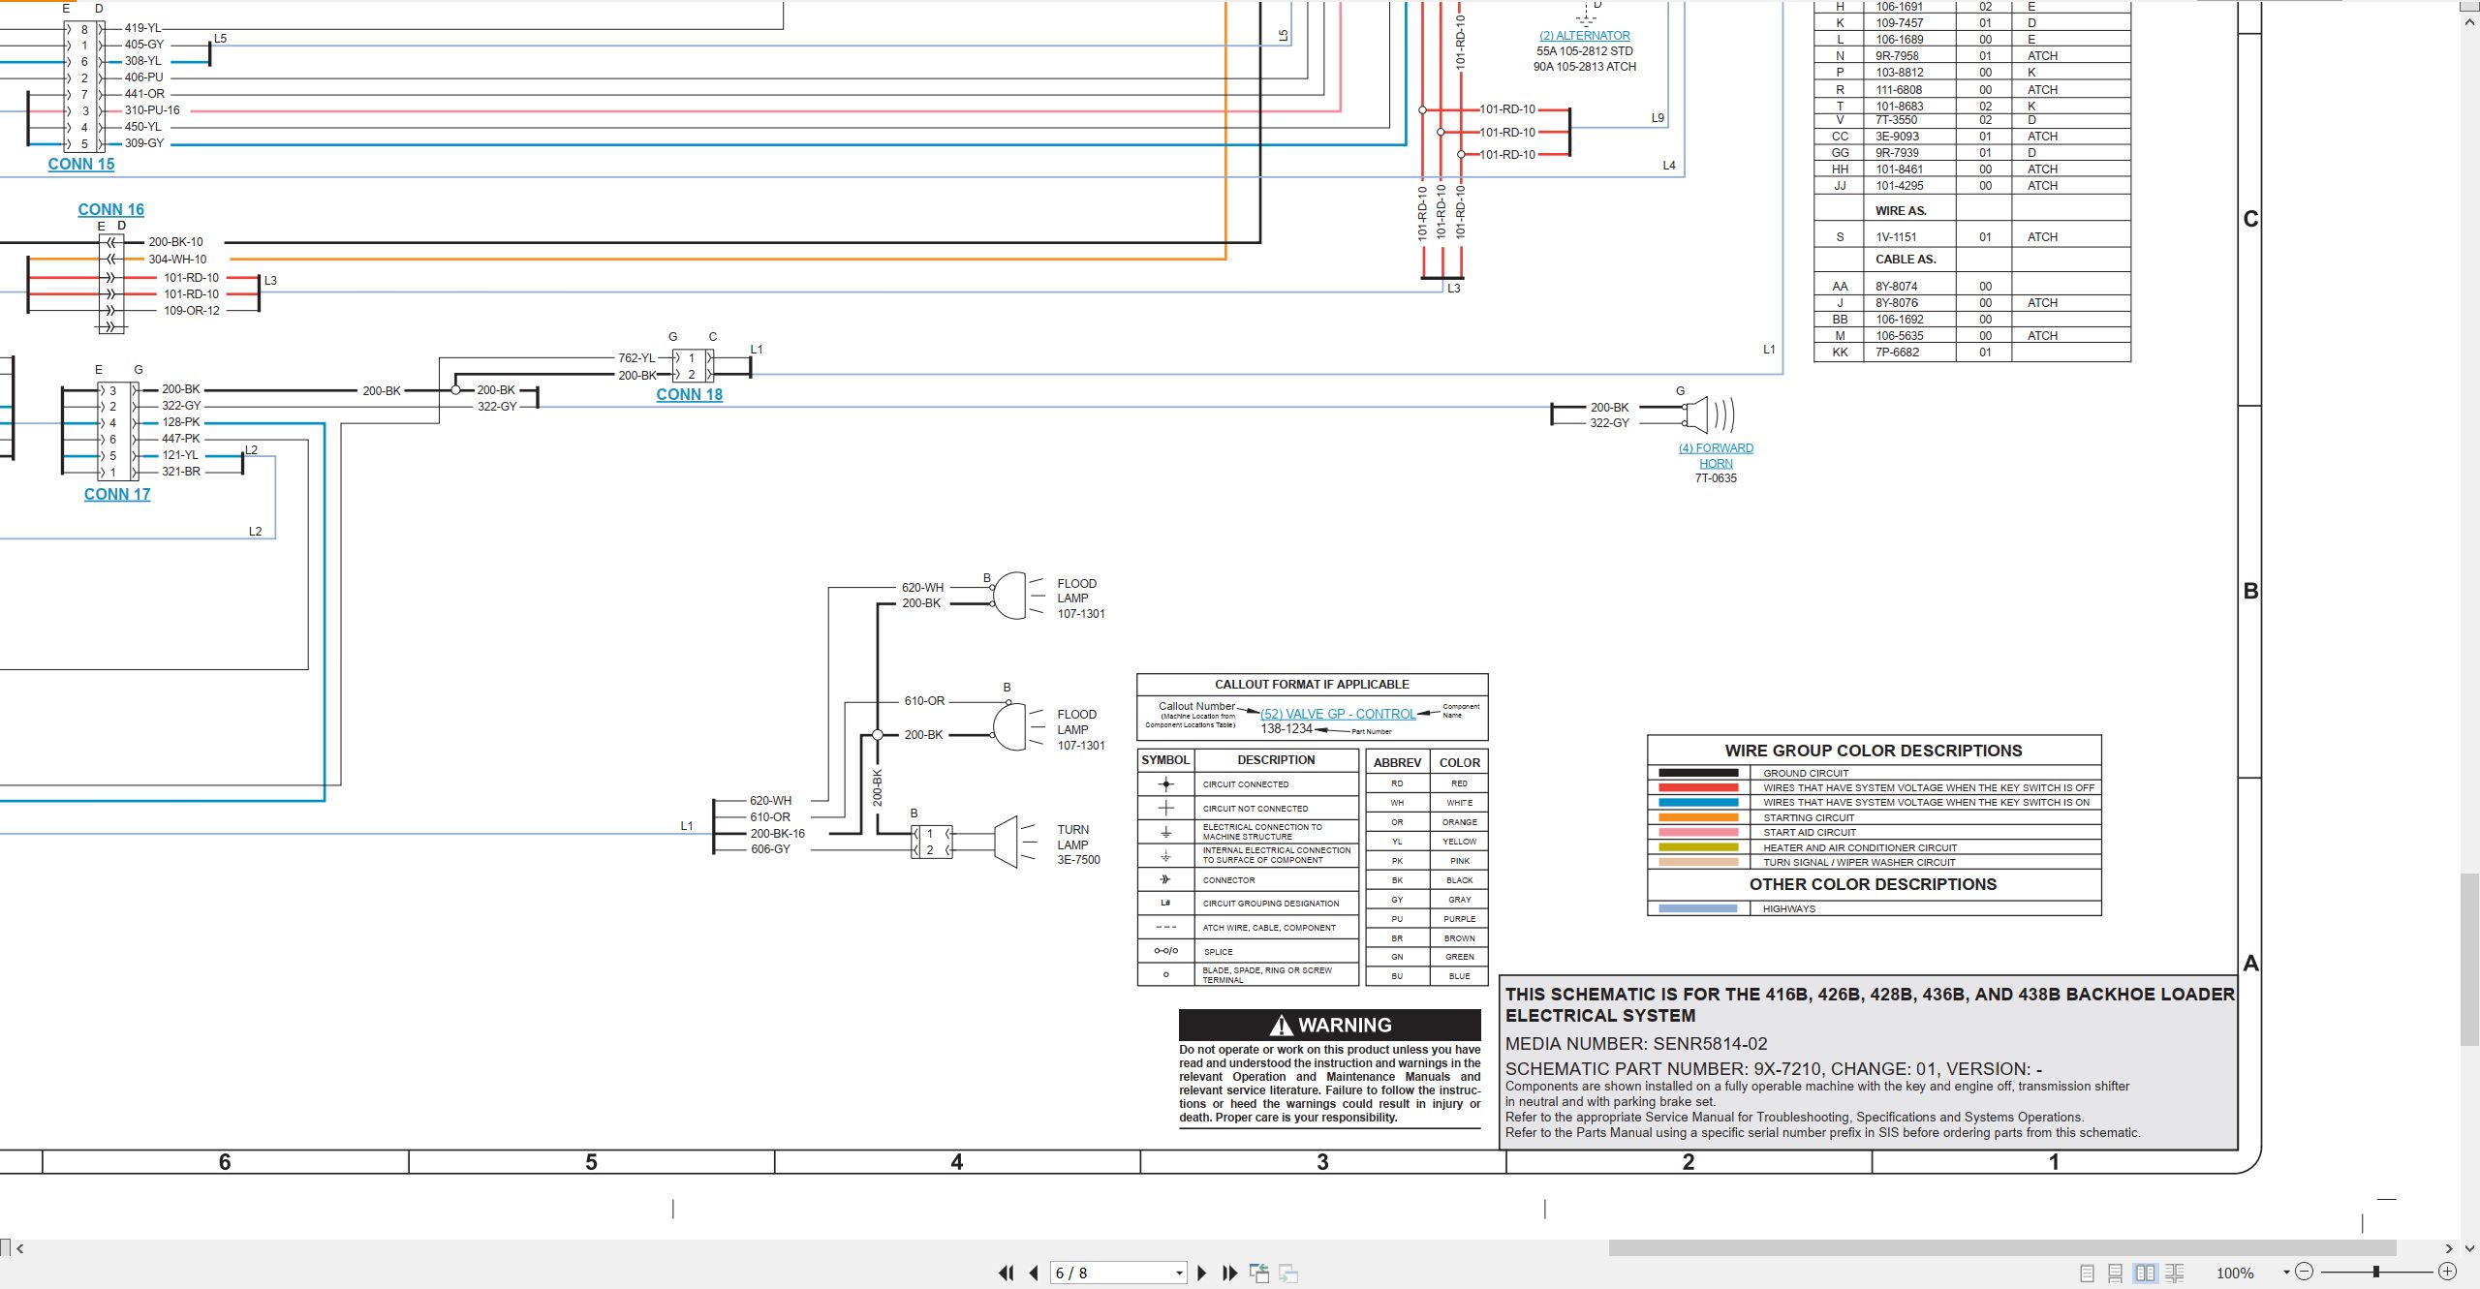Click the horizontal scroll left arrow
This screenshot has width=2480, height=1289.
click(19, 1248)
